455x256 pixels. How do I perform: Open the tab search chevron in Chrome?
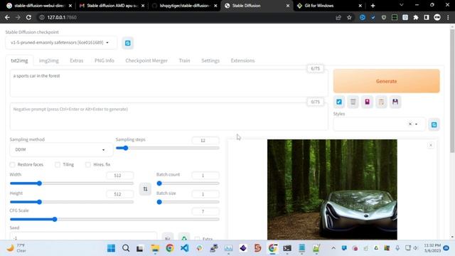point(401,5)
